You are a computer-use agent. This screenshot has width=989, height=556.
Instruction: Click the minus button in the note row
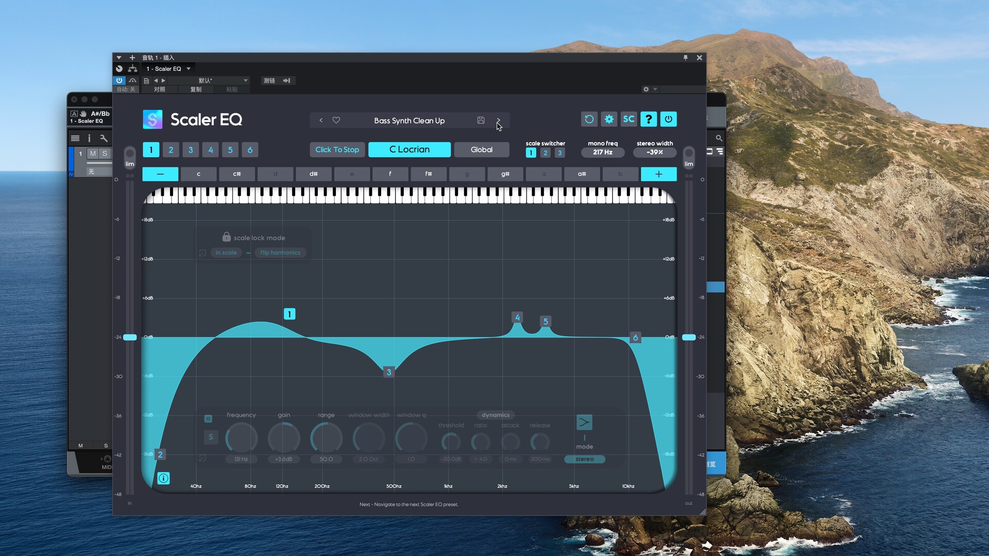pos(160,174)
